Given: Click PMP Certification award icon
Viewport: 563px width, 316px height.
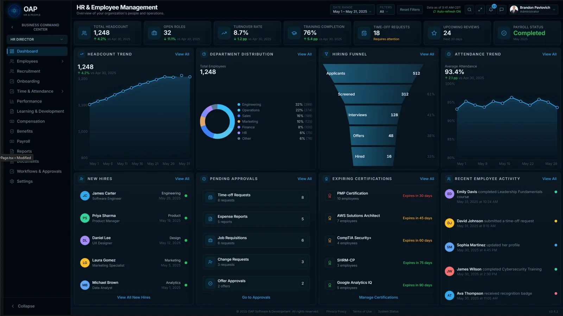Looking at the screenshot, I should (x=330, y=196).
